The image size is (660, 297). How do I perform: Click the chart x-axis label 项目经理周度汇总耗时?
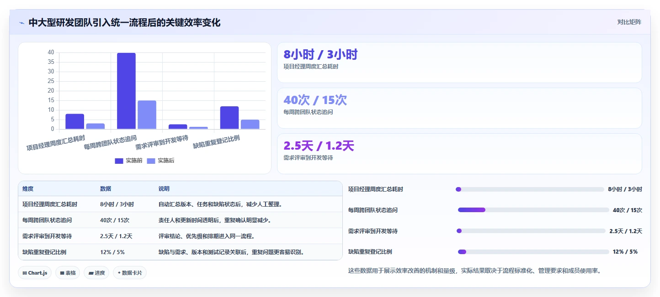(x=56, y=143)
